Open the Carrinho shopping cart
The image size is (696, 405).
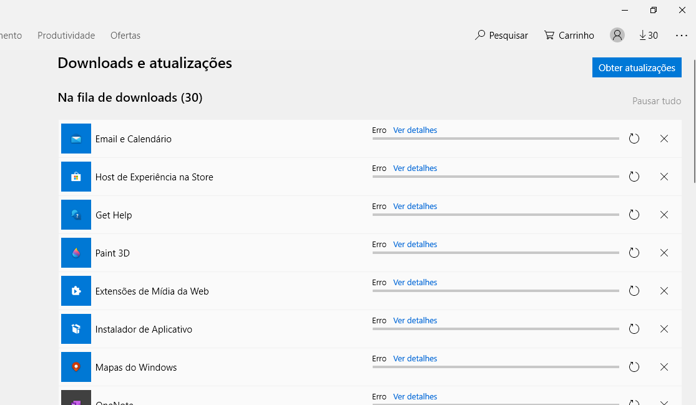pyautogui.click(x=569, y=36)
